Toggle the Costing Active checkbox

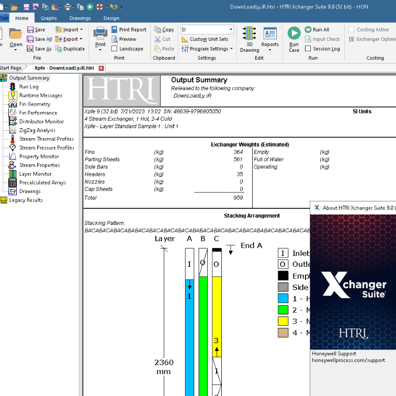click(352, 29)
